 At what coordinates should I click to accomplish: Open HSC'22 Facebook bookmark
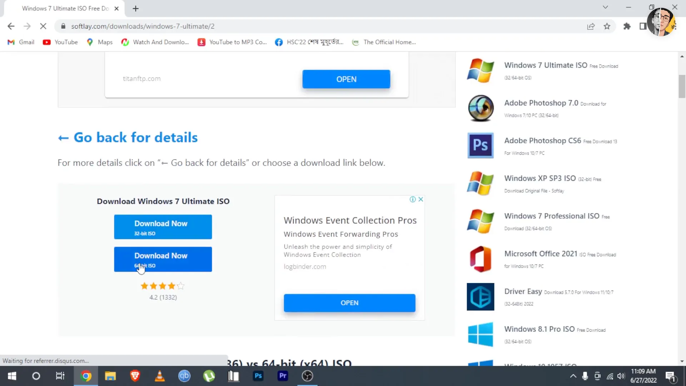(309, 42)
